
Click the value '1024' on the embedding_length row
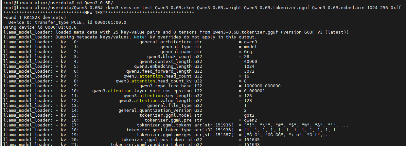point(249,66)
